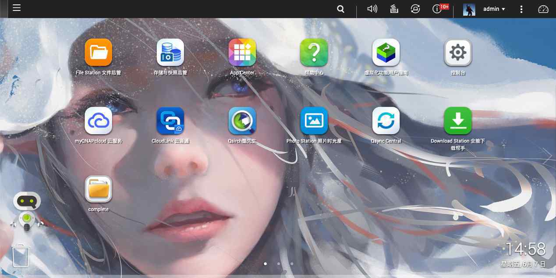Open background tasks stack icon
The image size is (556, 278).
pos(394,9)
